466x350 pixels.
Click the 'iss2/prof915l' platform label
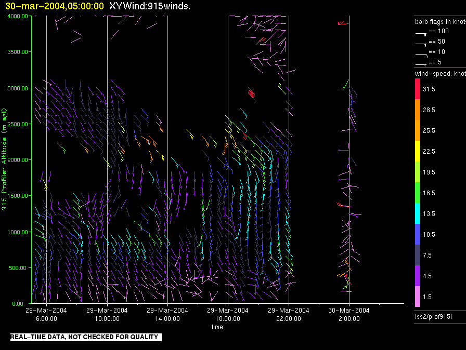coord(433,317)
